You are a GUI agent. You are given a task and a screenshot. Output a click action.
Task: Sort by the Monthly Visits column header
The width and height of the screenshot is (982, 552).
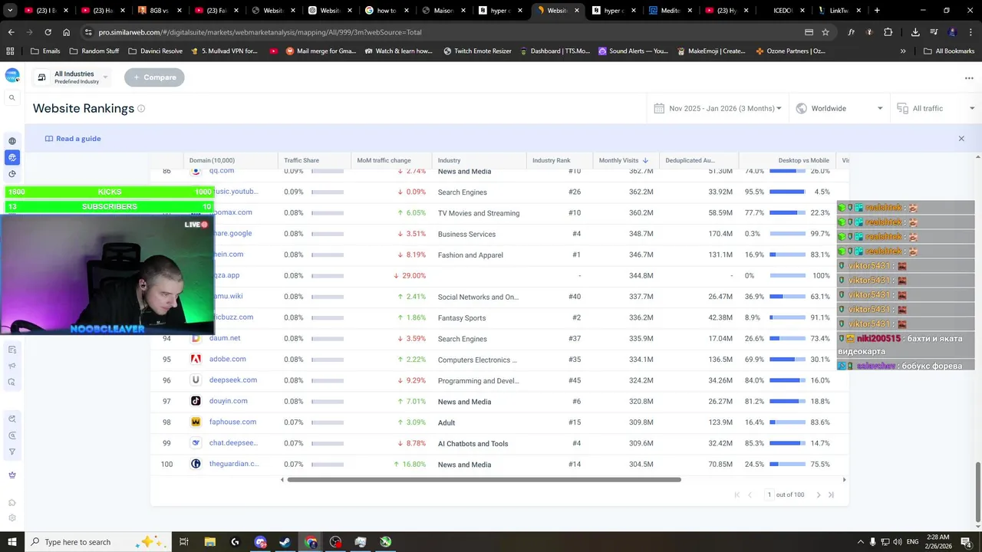(624, 160)
